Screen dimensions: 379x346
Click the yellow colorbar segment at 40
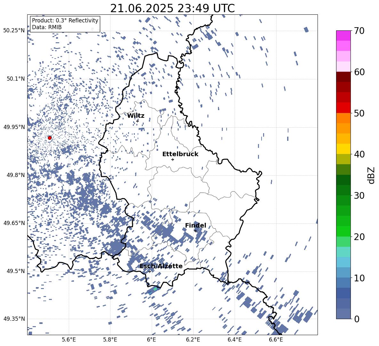[343, 149]
